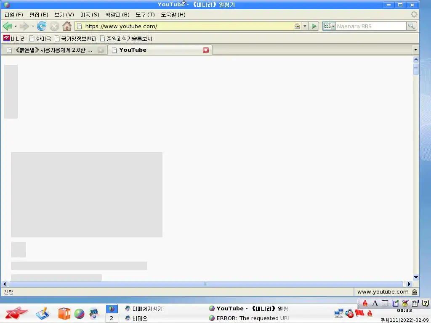Click the security icon inside the address bar

297,26
